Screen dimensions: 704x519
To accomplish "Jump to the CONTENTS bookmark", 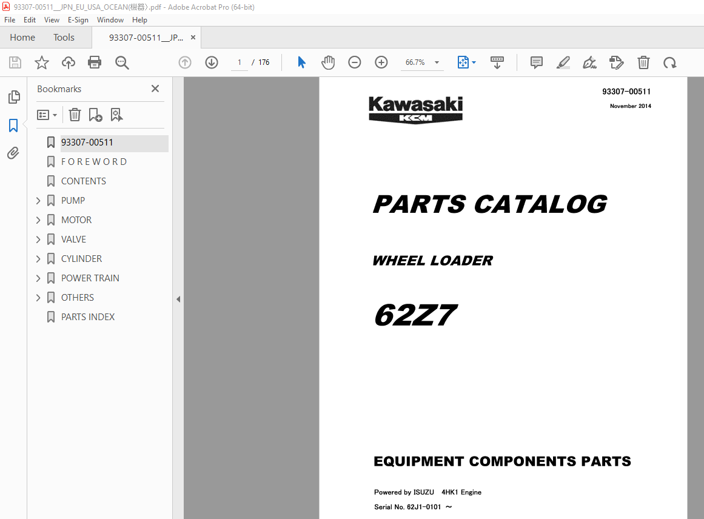I will [84, 181].
